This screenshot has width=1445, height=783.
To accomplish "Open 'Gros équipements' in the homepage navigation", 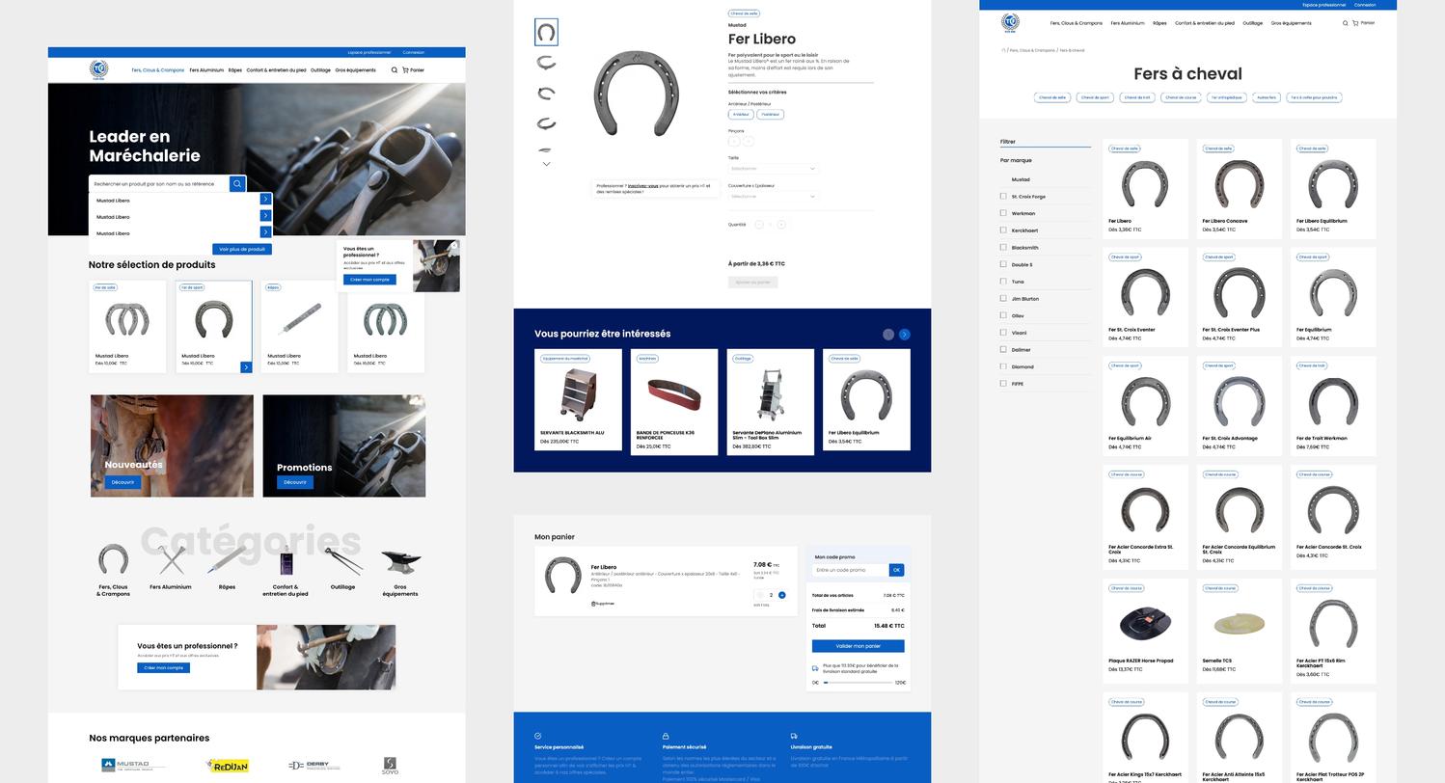I will pos(355,70).
